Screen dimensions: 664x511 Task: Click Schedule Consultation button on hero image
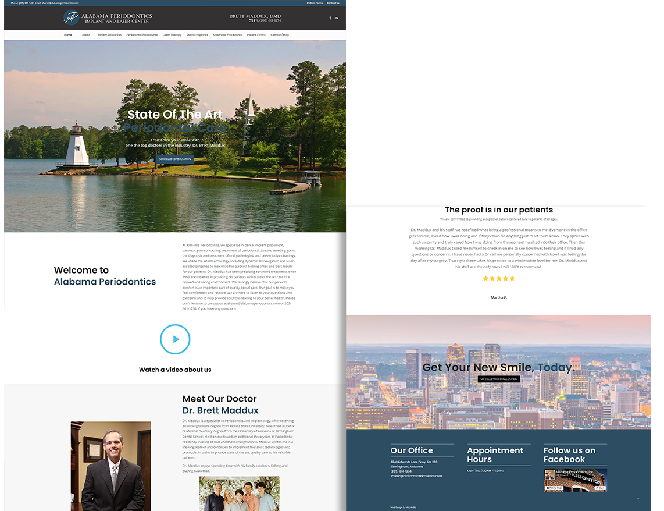point(175,159)
